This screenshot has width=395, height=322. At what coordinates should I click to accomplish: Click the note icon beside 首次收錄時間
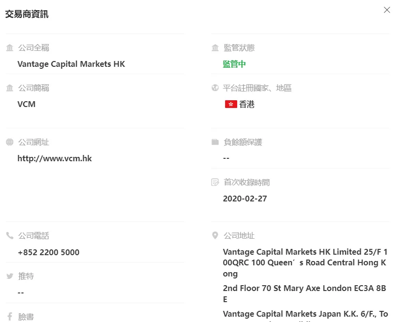click(215, 182)
